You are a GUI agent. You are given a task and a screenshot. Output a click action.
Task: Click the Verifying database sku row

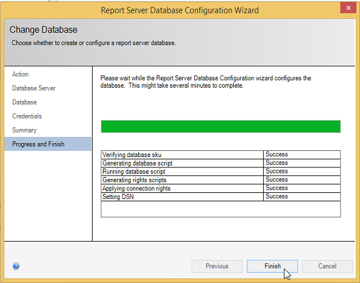click(x=221, y=155)
